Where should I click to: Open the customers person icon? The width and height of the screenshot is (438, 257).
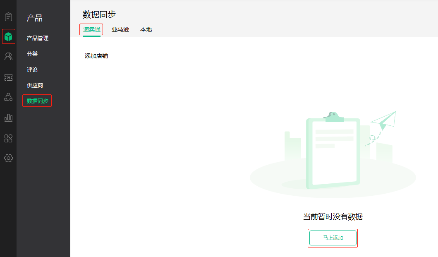tap(8, 56)
